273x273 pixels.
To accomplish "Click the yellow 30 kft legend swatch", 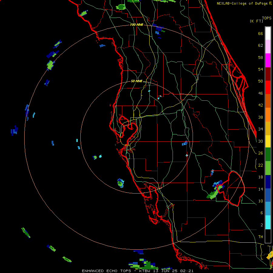I will coord(268,141).
